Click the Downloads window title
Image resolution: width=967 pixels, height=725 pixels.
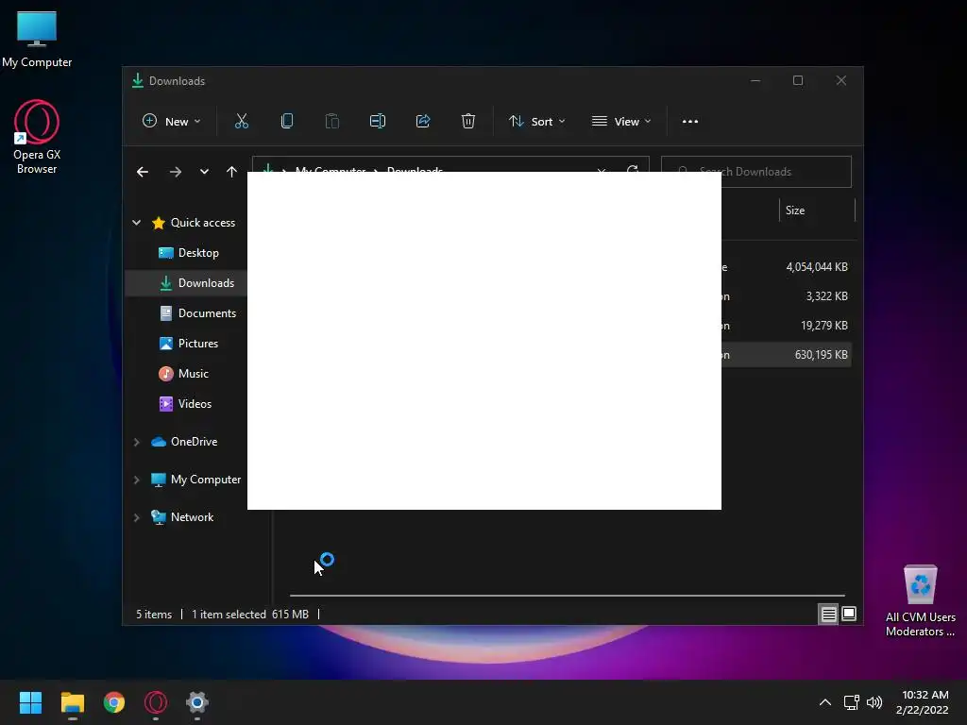[177, 81]
